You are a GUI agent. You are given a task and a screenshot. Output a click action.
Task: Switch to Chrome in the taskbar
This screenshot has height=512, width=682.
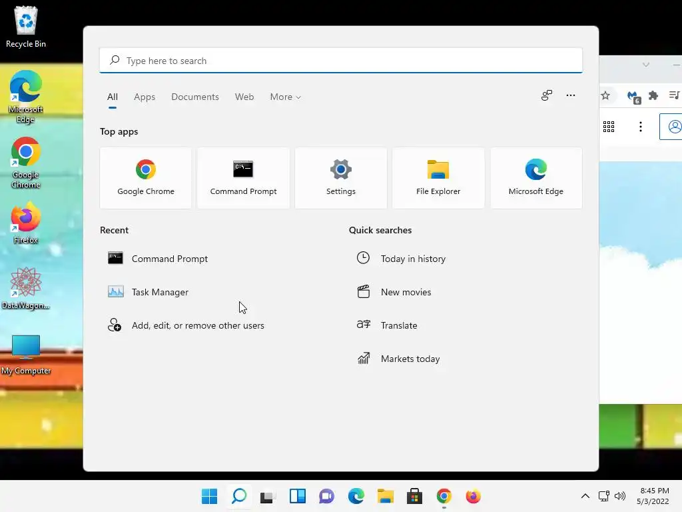pyautogui.click(x=444, y=496)
